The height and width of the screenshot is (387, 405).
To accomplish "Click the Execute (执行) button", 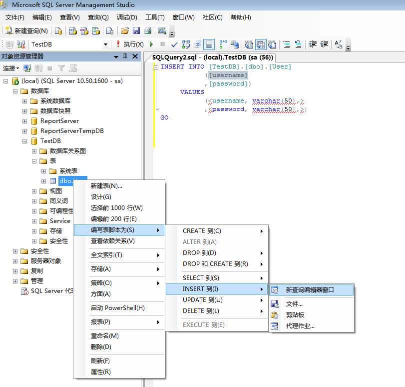I will click(130, 44).
